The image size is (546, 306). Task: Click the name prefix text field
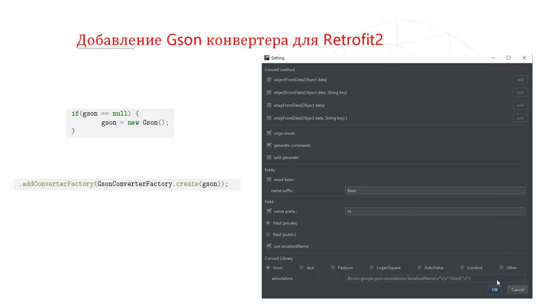pyautogui.click(x=435, y=212)
